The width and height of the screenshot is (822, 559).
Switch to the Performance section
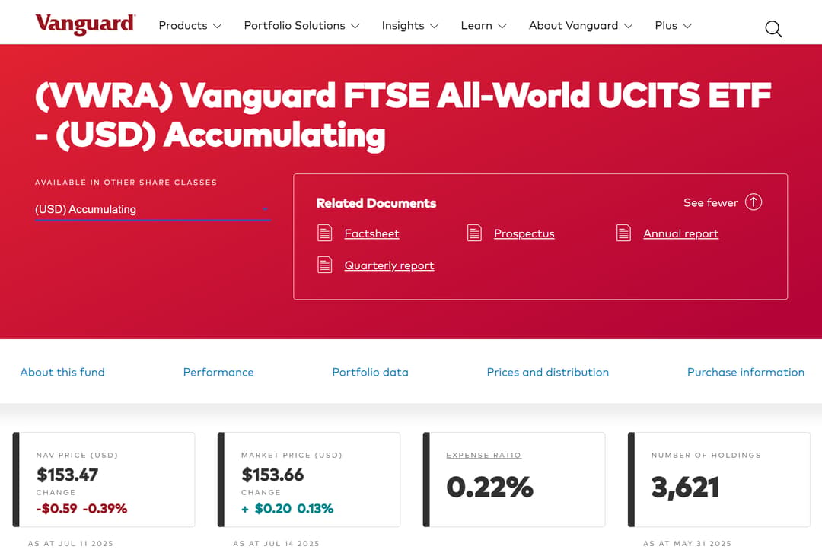[218, 373]
